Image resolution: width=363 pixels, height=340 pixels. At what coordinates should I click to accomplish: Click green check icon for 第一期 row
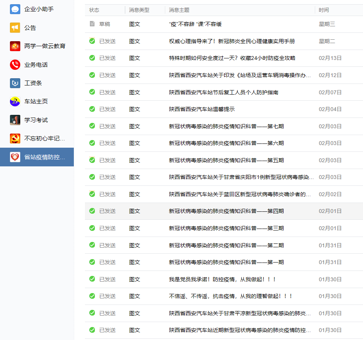tap(92, 262)
